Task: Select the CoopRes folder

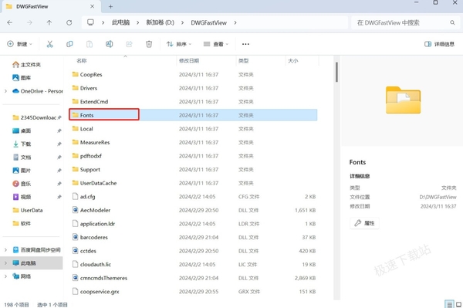Action: coord(193,74)
